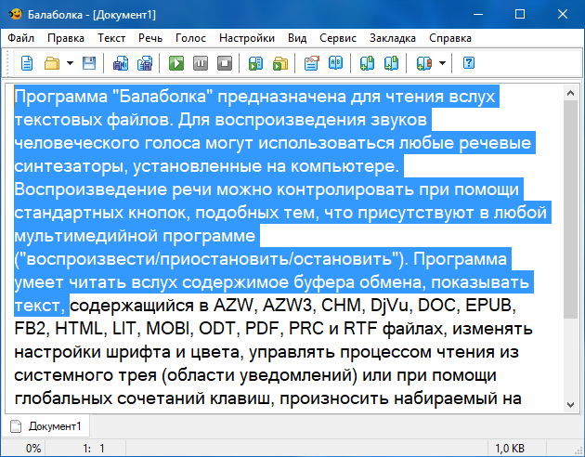
Task: Open the Сервис menu
Action: (337, 38)
